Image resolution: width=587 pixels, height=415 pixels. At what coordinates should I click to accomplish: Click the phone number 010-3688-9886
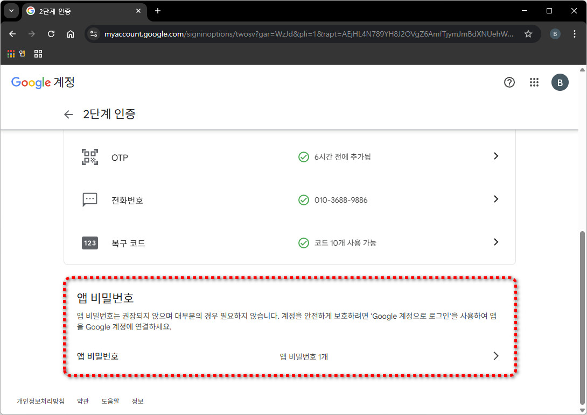pyautogui.click(x=341, y=200)
